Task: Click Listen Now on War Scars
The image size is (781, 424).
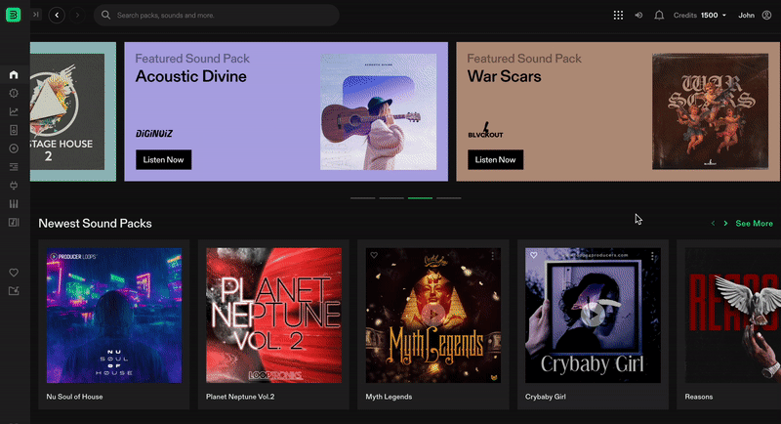Action: [495, 159]
